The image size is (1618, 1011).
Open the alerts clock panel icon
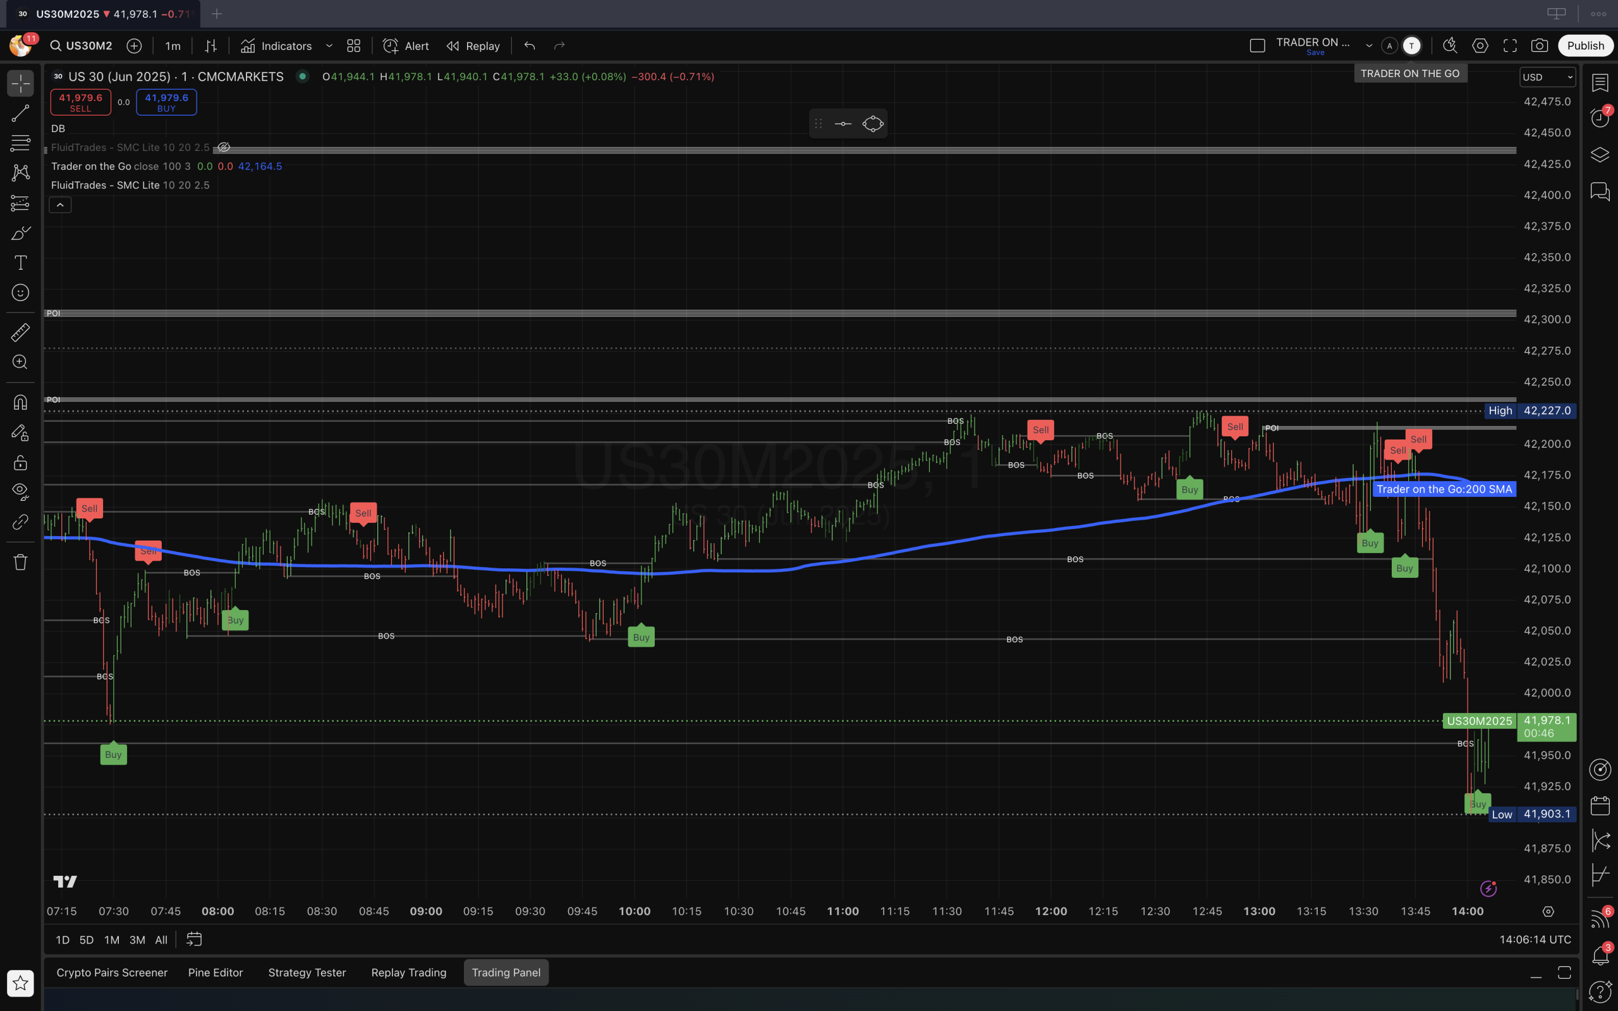pyautogui.click(x=1600, y=118)
